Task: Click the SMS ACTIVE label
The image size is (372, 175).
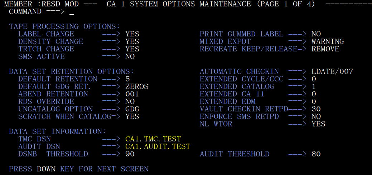Action: [x=42, y=56]
